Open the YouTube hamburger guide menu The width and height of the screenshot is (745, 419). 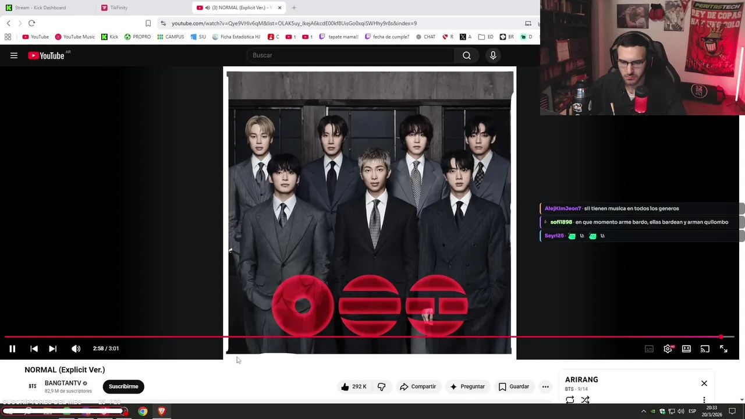[x=14, y=55]
